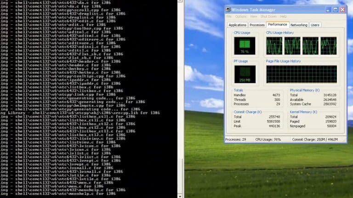Click console line with ntcpp\toolbar.cpp

pos(62,28)
